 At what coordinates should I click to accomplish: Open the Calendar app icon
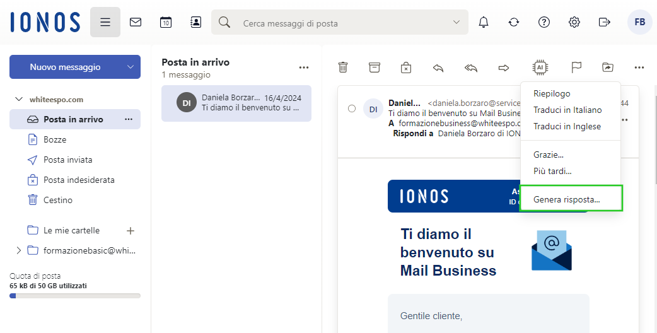166,22
